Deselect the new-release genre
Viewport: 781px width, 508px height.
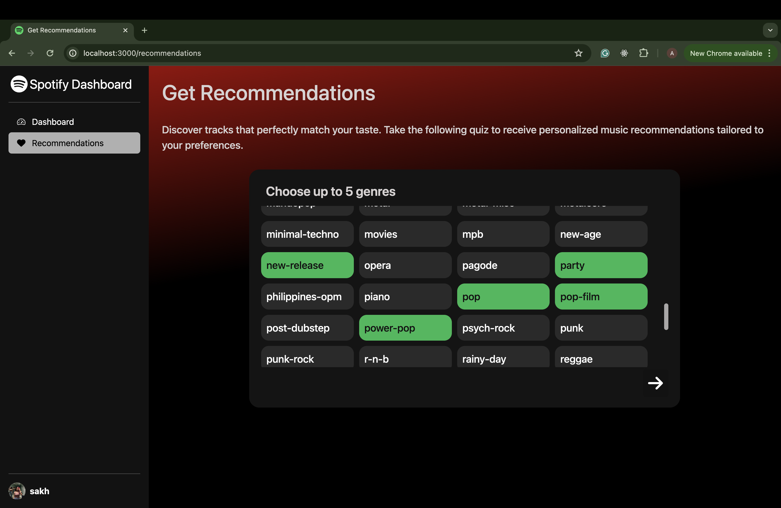click(x=307, y=265)
